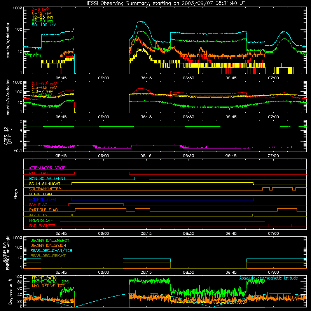Select the 6-12 keV legend label
Image resolution: width=311 pixels, height=311 pixels.
[42, 13]
